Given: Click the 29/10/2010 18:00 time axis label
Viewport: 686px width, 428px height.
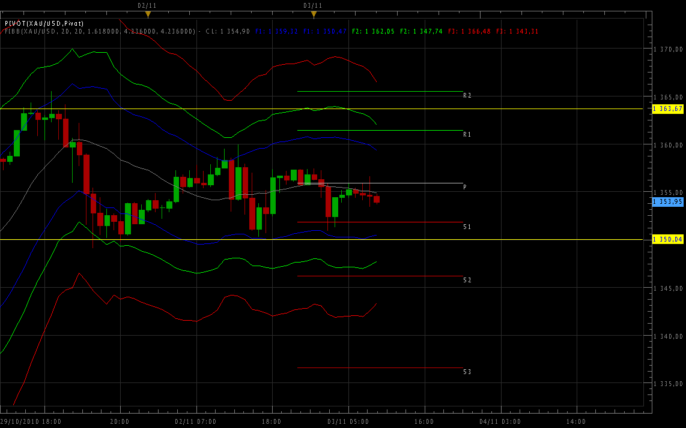Looking at the screenshot, I should (30, 421).
